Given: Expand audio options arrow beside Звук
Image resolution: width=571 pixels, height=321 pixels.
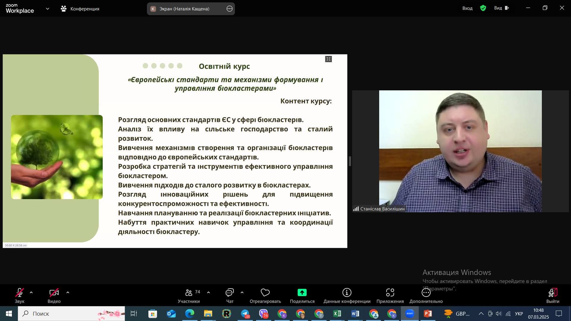Looking at the screenshot, I should pyautogui.click(x=31, y=293).
